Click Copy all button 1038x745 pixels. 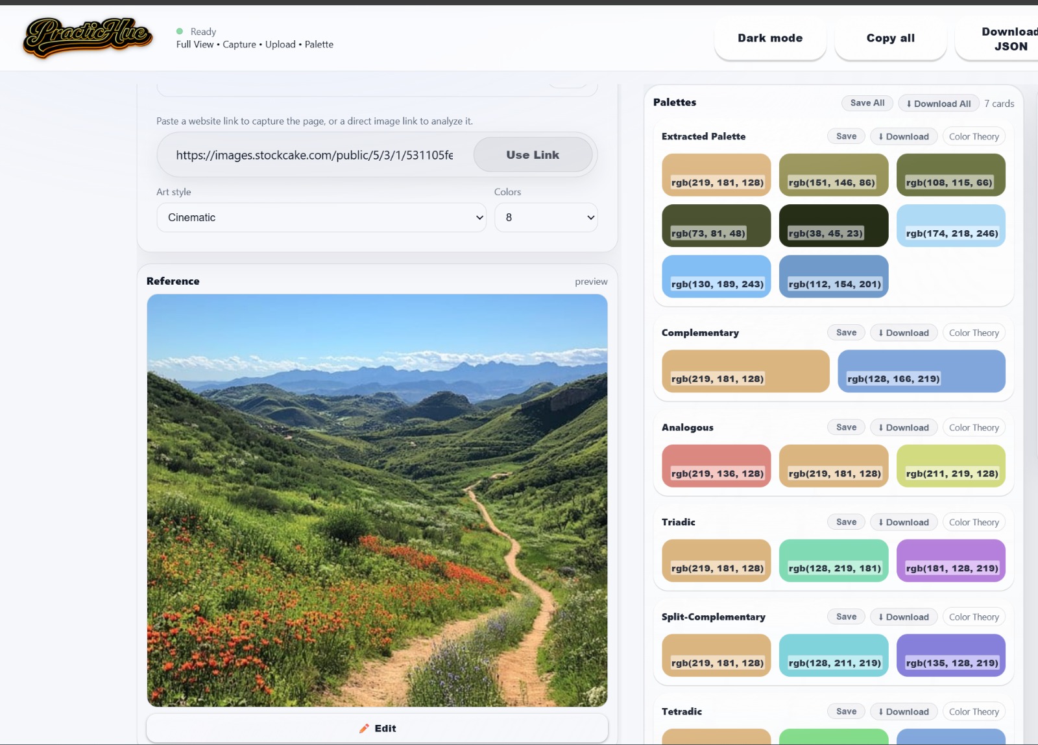point(890,38)
